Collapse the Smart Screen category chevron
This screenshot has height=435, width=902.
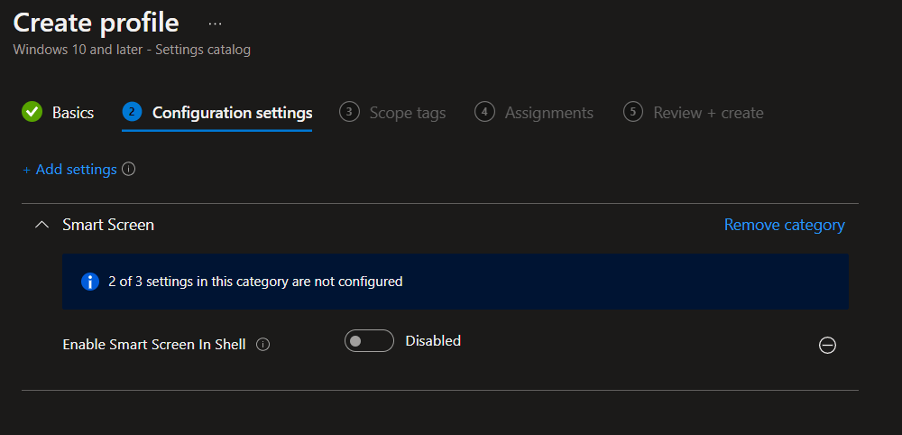point(41,225)
